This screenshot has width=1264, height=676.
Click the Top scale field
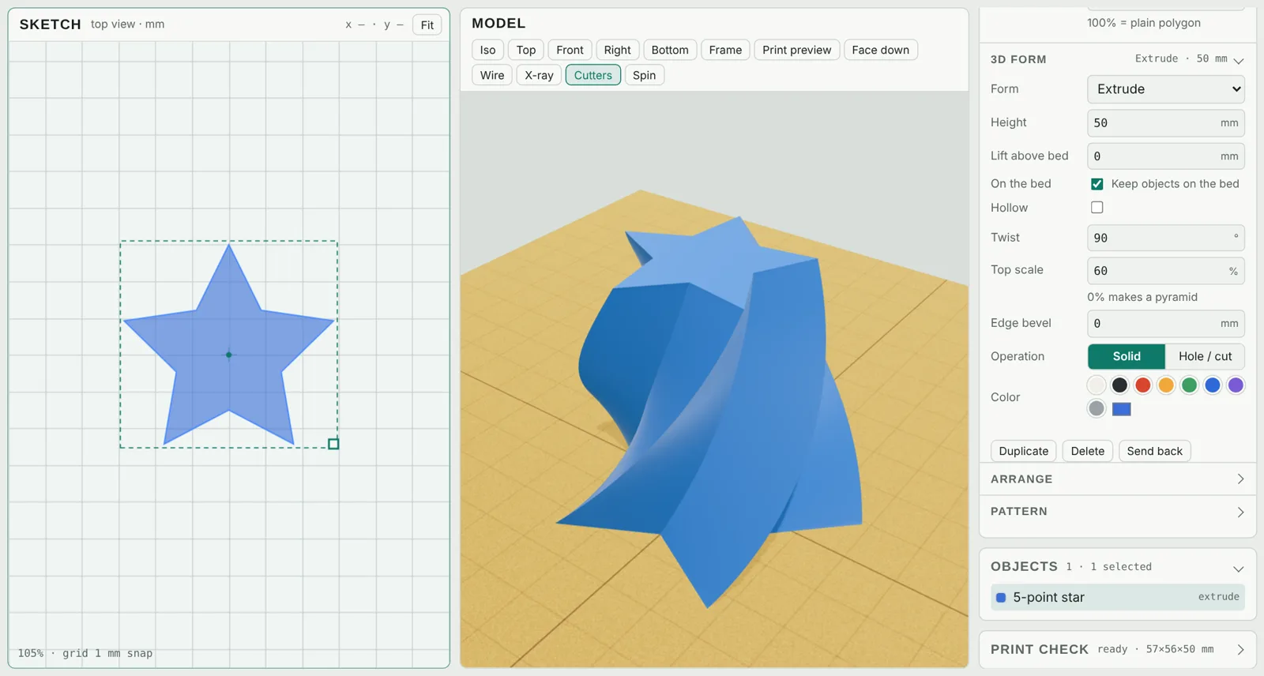coord(1166,271)
